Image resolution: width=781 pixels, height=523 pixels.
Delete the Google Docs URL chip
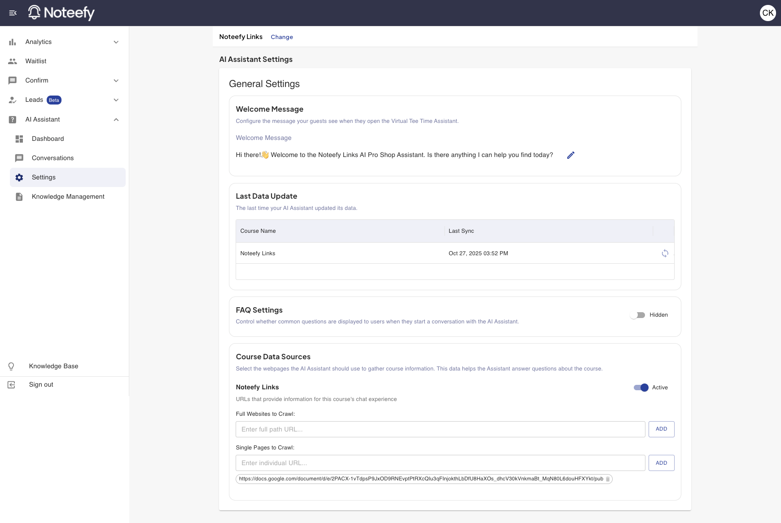point(608,479)
